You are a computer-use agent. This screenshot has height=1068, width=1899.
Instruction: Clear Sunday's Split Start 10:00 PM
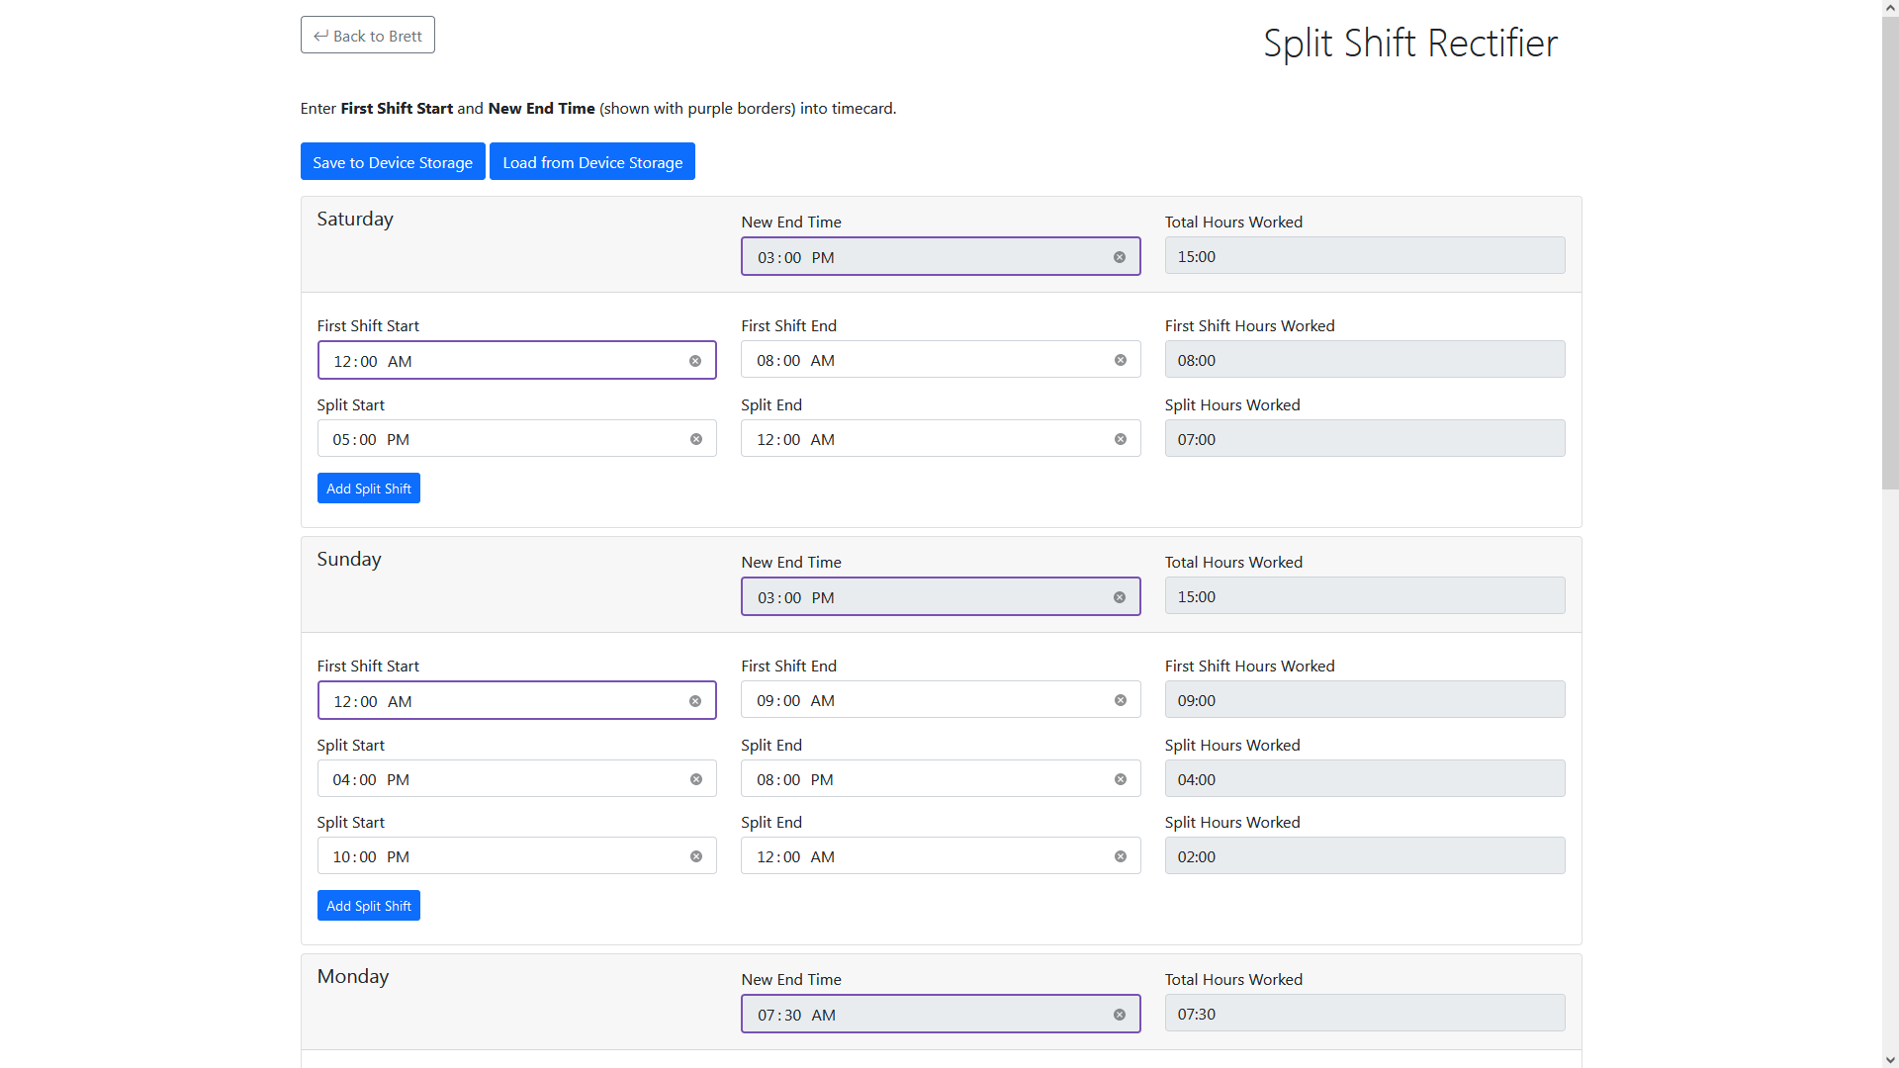[696, 856]
